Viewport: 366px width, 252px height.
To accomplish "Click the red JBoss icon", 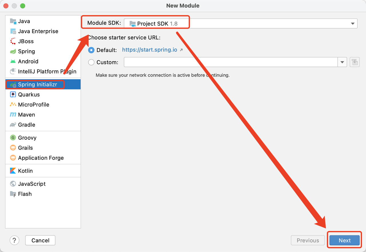I will click(x=13, y=41).
